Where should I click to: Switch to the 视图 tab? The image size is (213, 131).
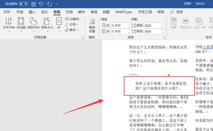point(106,12)
